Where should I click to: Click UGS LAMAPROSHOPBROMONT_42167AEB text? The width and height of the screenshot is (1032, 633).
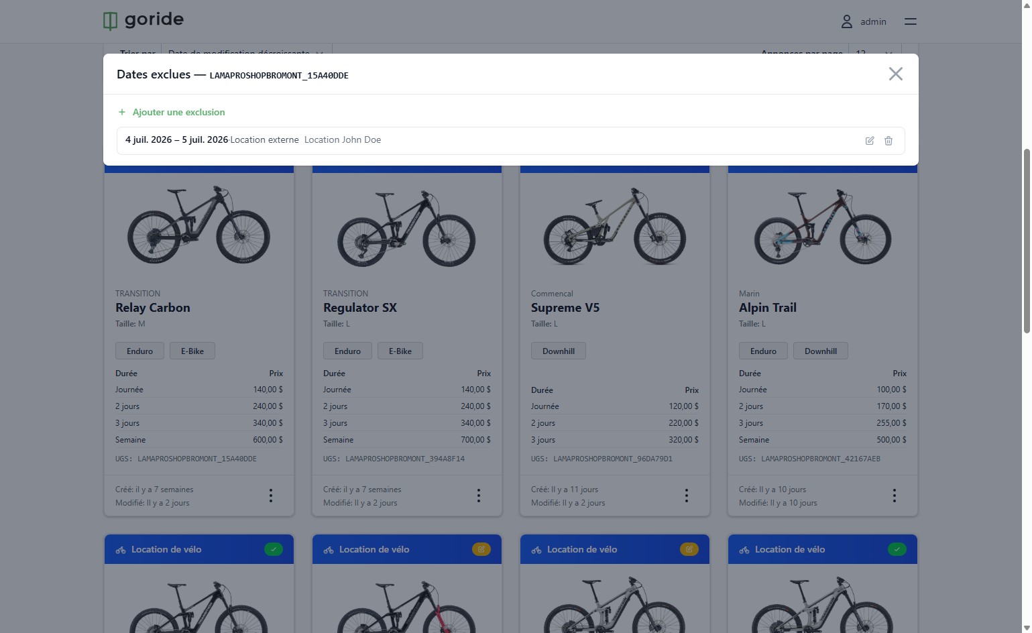809,459
